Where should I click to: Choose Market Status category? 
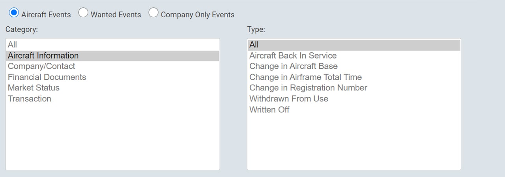(112, 88)
